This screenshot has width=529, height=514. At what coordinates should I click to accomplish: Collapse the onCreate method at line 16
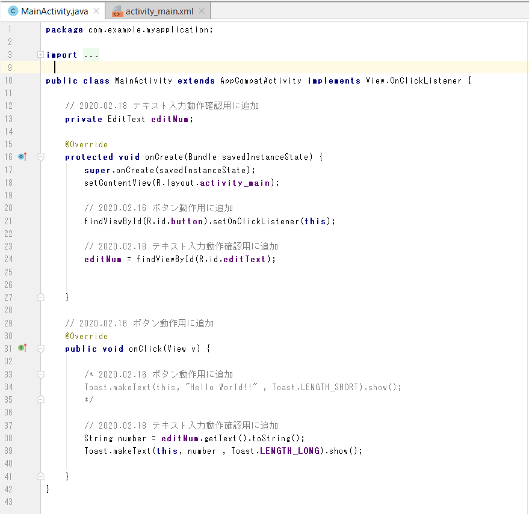[x=41, y=157]
